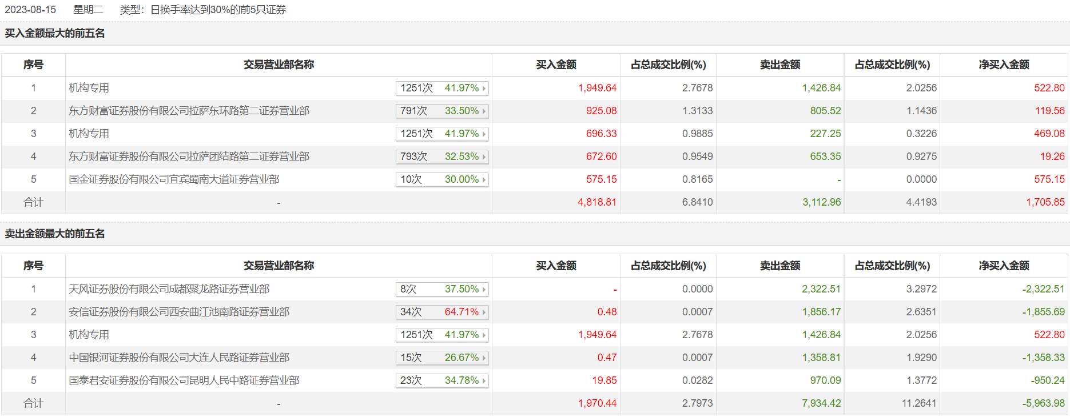Expand 1251次 box in sell table's row 3
1070x417 pixels.
point(442,335)
